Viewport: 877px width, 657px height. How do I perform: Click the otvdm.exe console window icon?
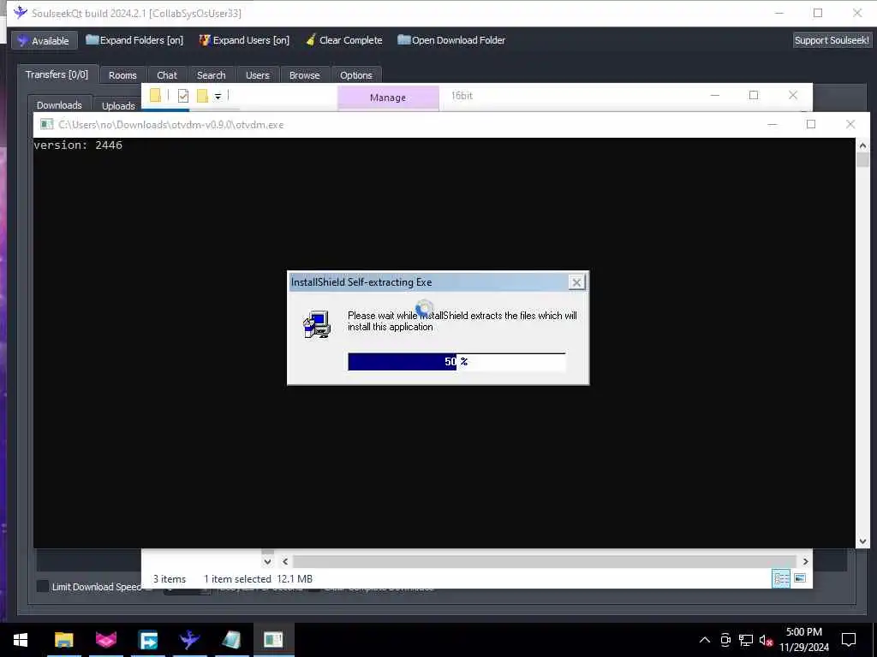(x=46, y=125)
